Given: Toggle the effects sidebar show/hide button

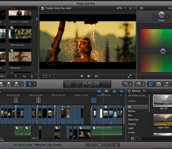Looking at the screenshot, I should tap(133, 139).
